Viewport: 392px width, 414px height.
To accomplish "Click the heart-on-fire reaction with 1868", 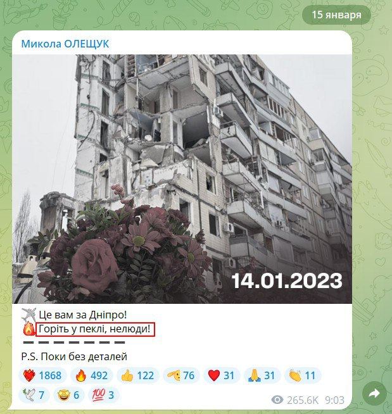I will click(x=42, y=375).
